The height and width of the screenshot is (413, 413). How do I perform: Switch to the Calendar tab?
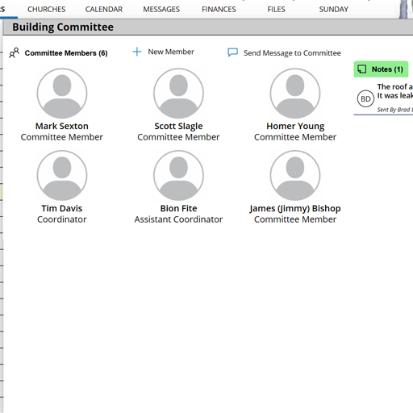[104, 10]
